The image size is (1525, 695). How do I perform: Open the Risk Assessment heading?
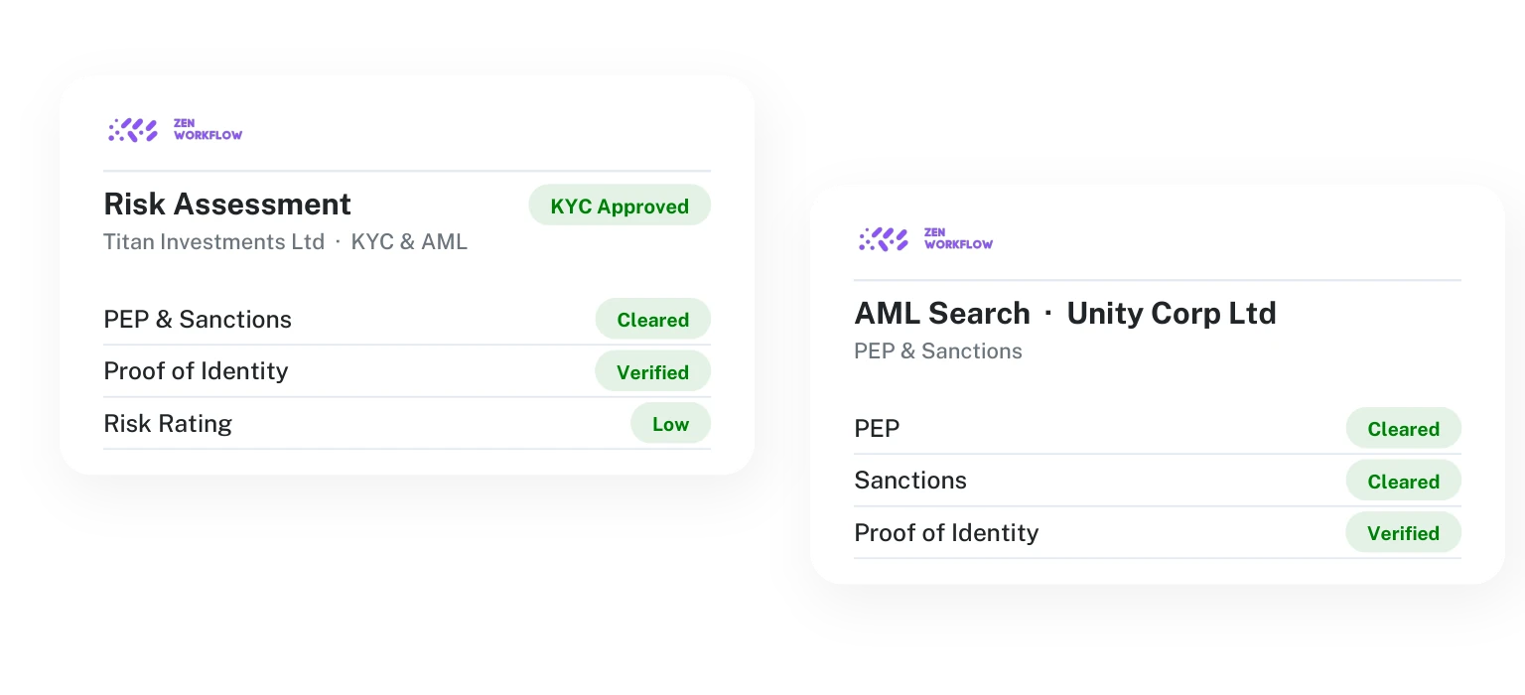(227, 204)
